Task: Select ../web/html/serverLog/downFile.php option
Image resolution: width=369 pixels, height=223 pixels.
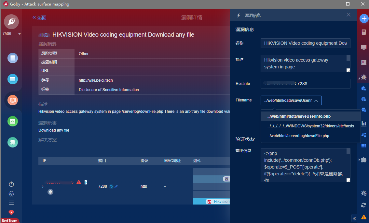Action: [x=298, y=136]
